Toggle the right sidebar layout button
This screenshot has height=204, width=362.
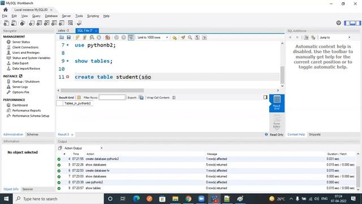[x=358, y=23]
